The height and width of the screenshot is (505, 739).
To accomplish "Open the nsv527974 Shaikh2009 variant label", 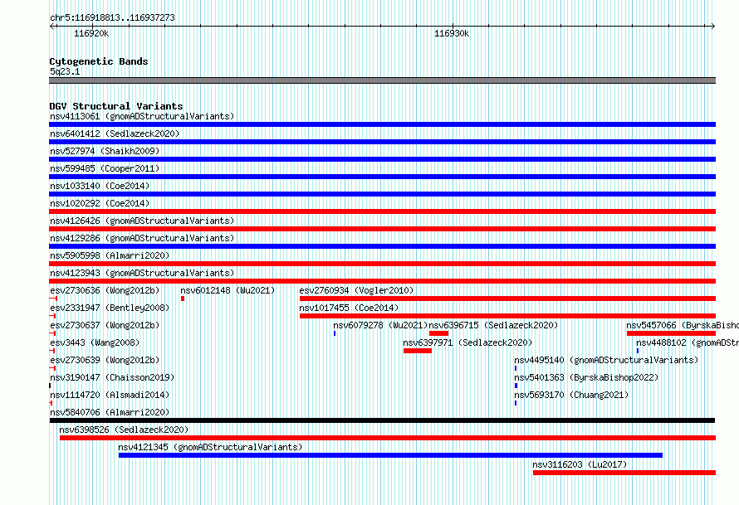I will tap(105, 151).
